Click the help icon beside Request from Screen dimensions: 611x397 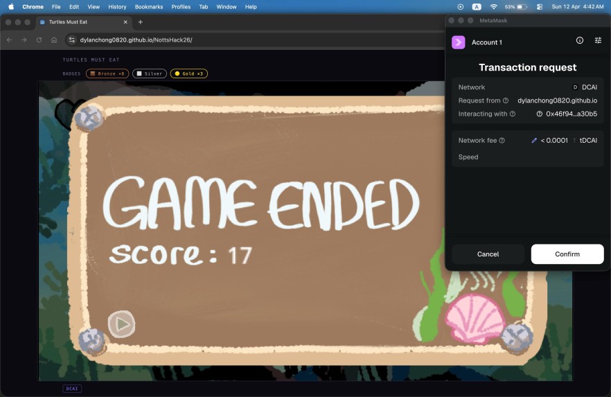point(506,100)
